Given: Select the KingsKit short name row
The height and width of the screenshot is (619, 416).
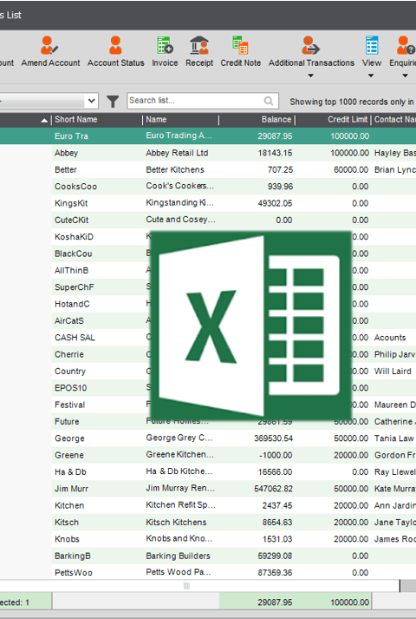Looking at the screenshot, I should coord(71,203).
